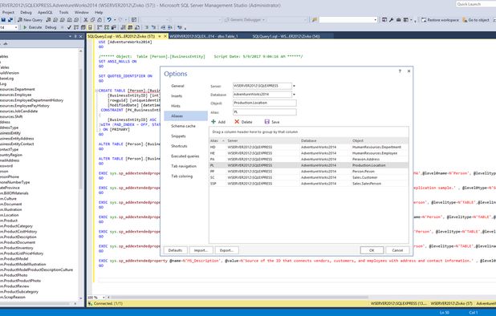This screenshot has height=316, width=496.
Task: Click the Quick Launch search field
Action: coord(476,4)
